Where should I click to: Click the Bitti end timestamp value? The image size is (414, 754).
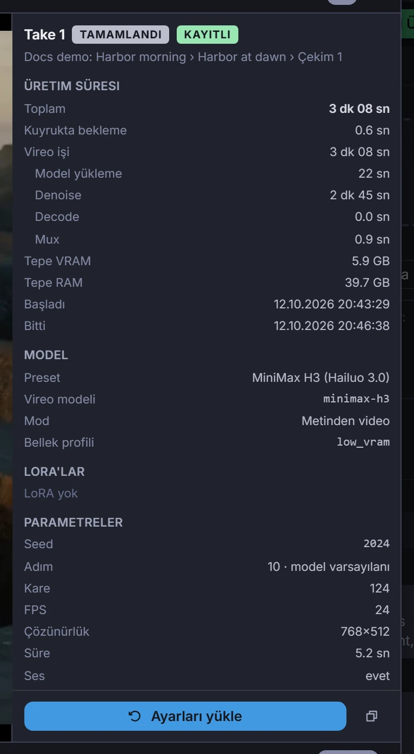(331, 326)
